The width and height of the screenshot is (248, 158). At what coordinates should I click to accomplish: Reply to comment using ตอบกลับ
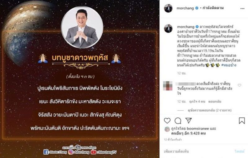pyautogui.click(x=215, y=101)
